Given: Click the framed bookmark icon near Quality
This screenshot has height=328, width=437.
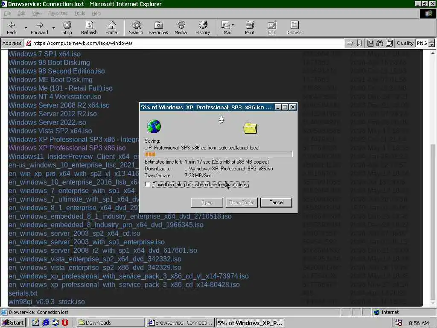Looking at the screenshot, I should [x=370, y=43].
